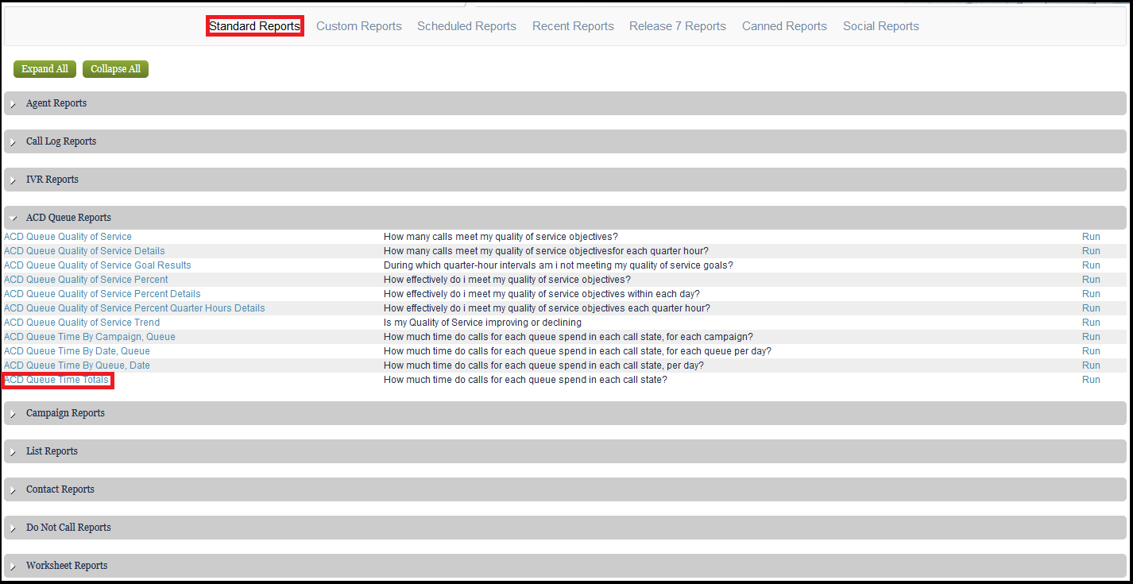
Task: Click text "How many calls meet my quality of service objectives?"
Action: tap(501, 237)
